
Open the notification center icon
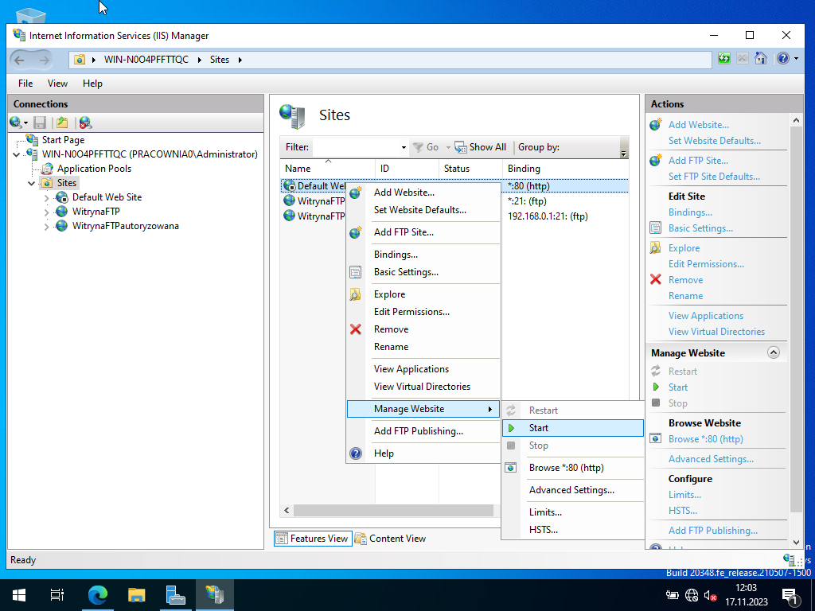(x=791, y=595)
